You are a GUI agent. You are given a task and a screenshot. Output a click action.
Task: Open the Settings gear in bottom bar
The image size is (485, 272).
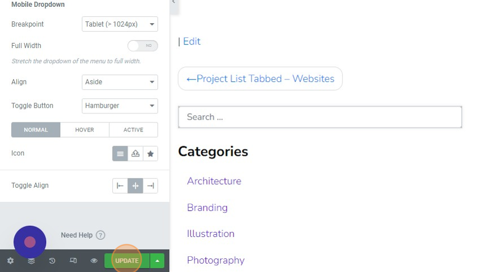(10, 261)
